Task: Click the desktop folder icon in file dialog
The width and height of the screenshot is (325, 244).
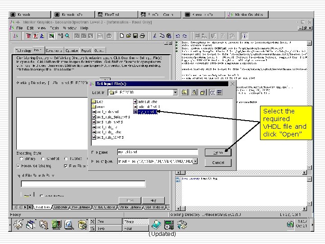Action: coord(194,92)
